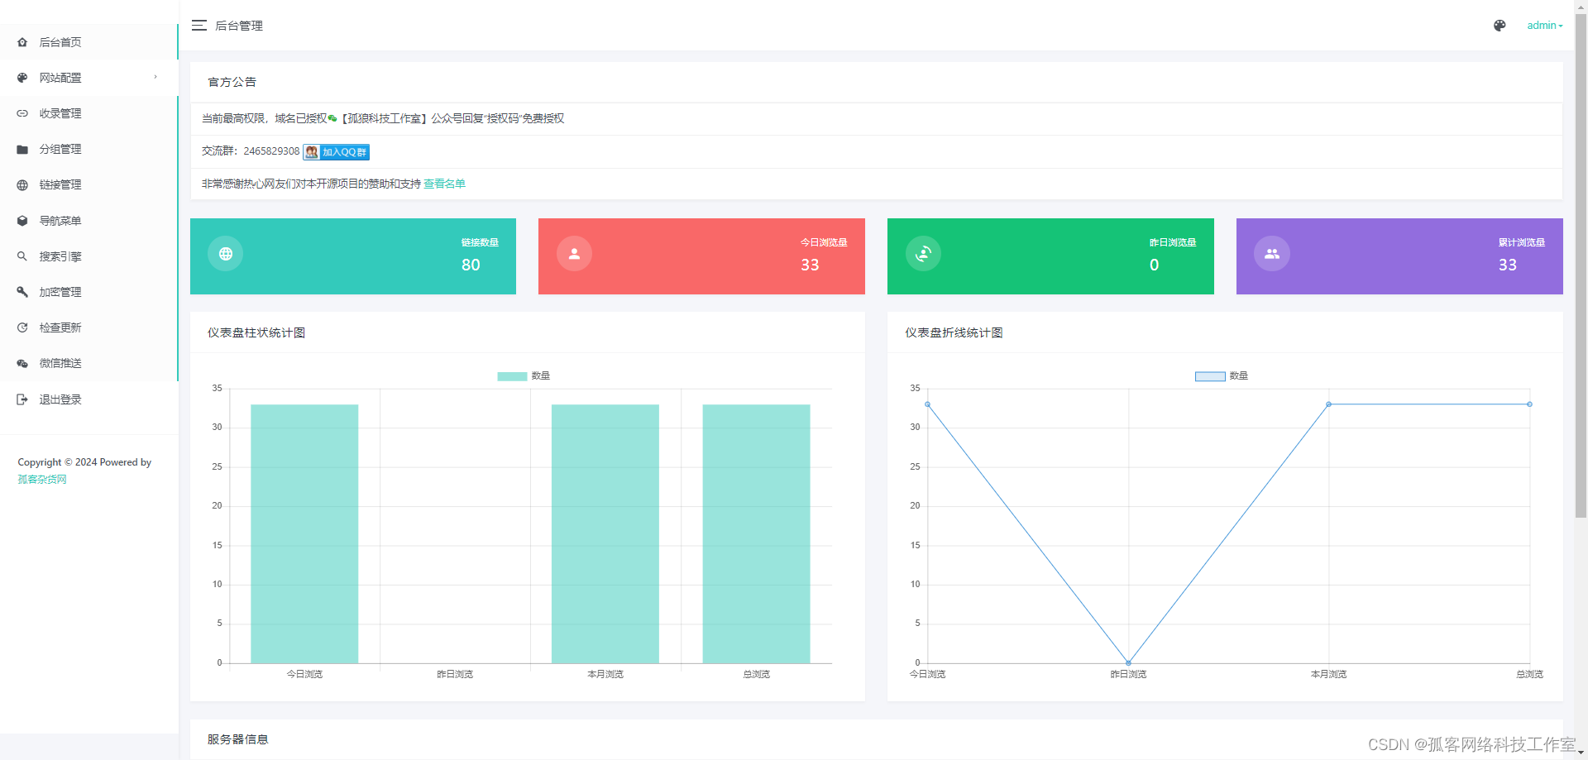Click the 本月浏览 point on line chart
The height and width of the screenshot is (760, 1588).
click(1329, 404)
